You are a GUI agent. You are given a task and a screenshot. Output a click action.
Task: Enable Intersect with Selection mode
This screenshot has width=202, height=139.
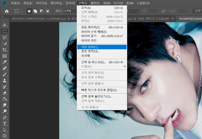click(x=48, y=11)
